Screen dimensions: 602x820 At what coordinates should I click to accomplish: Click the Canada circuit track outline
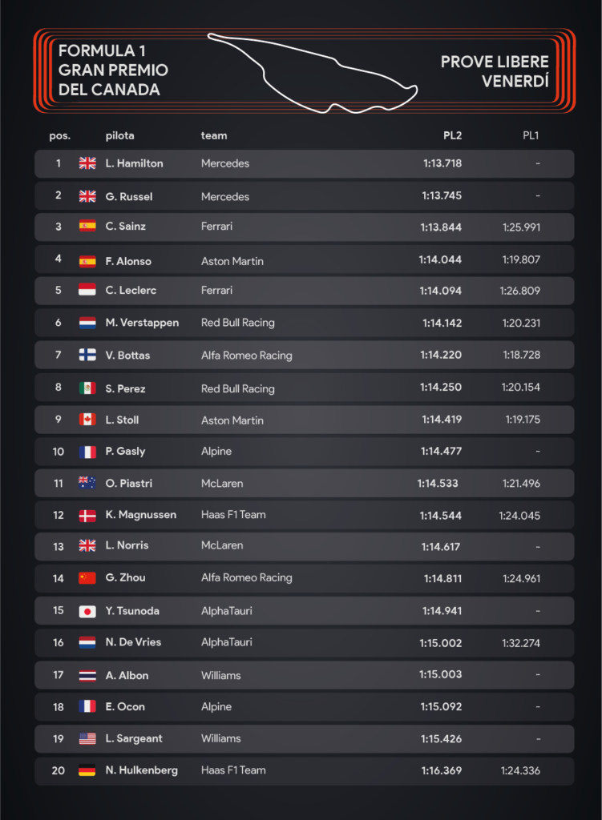313,73
